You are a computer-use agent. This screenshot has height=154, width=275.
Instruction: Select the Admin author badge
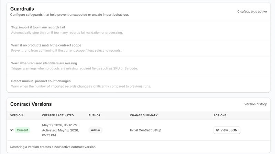tap(96, 130)
